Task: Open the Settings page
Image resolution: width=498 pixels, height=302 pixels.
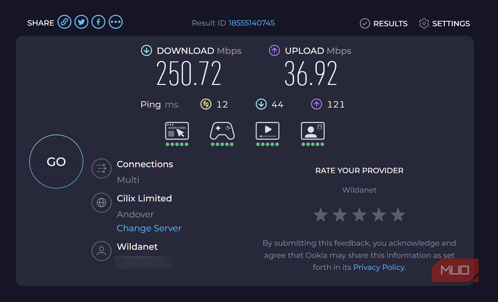Action: [444, 24]
